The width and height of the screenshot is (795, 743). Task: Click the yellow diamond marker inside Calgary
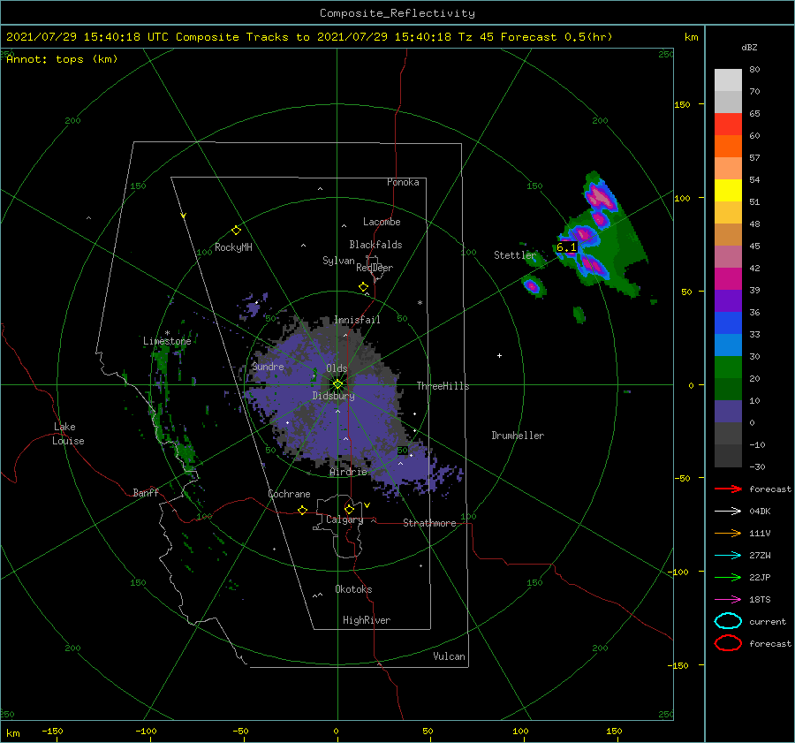tap(349, 509)
